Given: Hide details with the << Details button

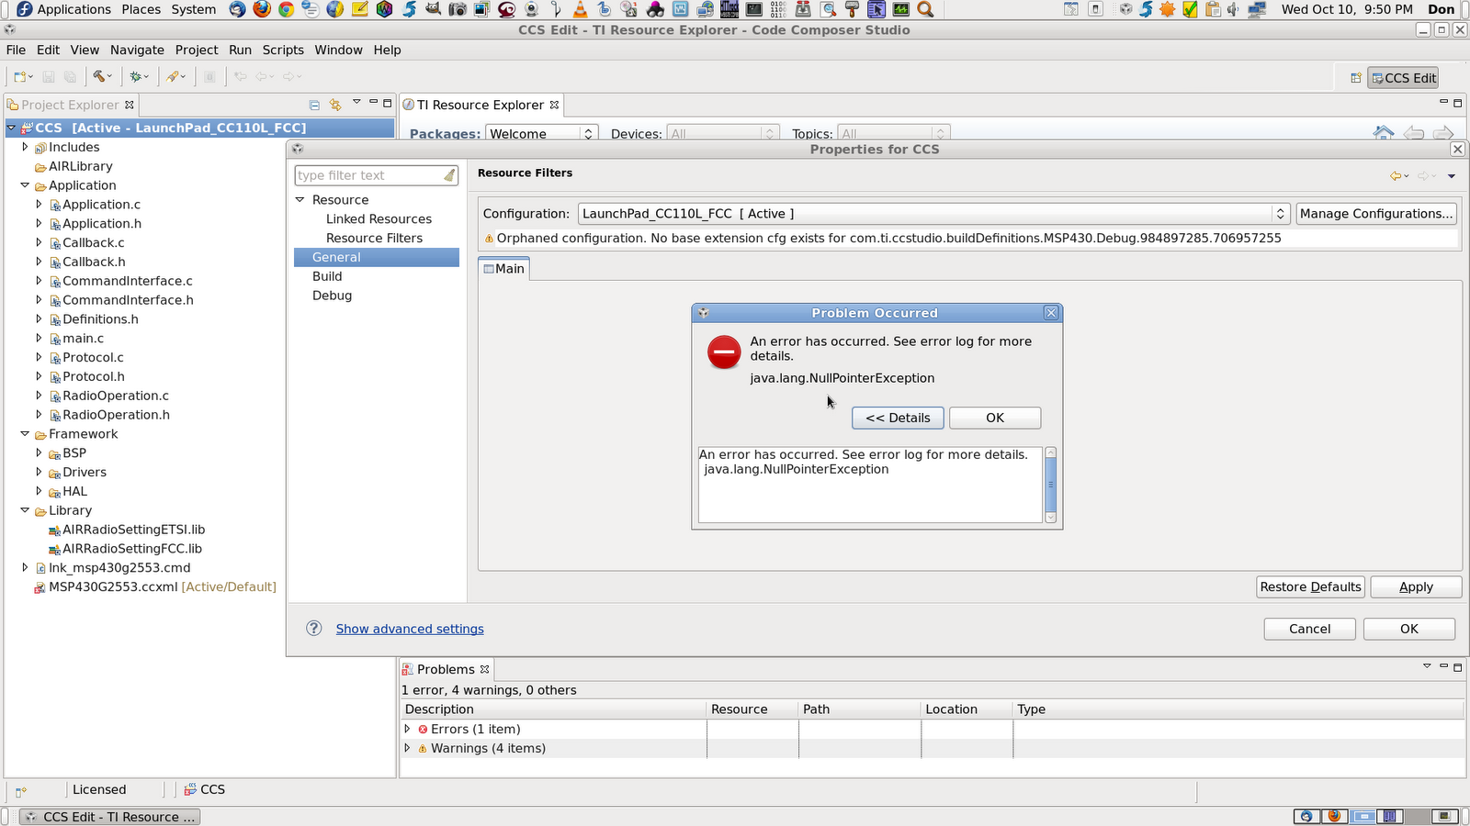Looking at the screenshot, I should (898, 418).
